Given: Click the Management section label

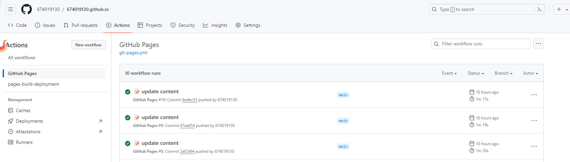Looking at the screenshot, I should click(x=20, y=100).
